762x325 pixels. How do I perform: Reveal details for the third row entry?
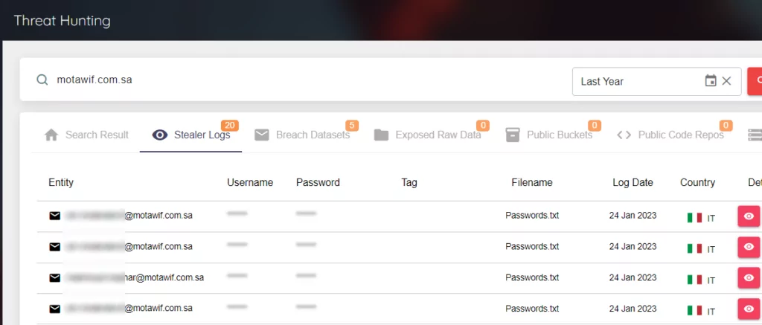[749, 278]
